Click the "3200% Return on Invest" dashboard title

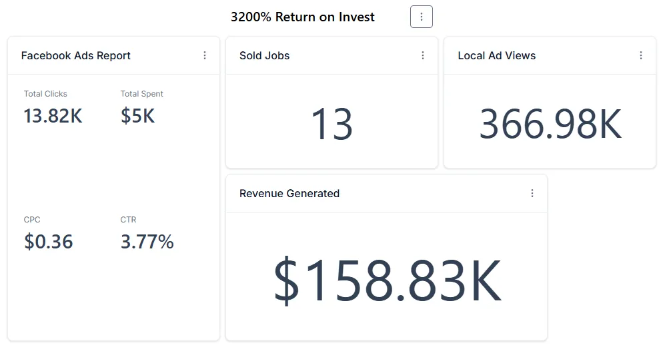pyautogui.click(x=303, y=17)
